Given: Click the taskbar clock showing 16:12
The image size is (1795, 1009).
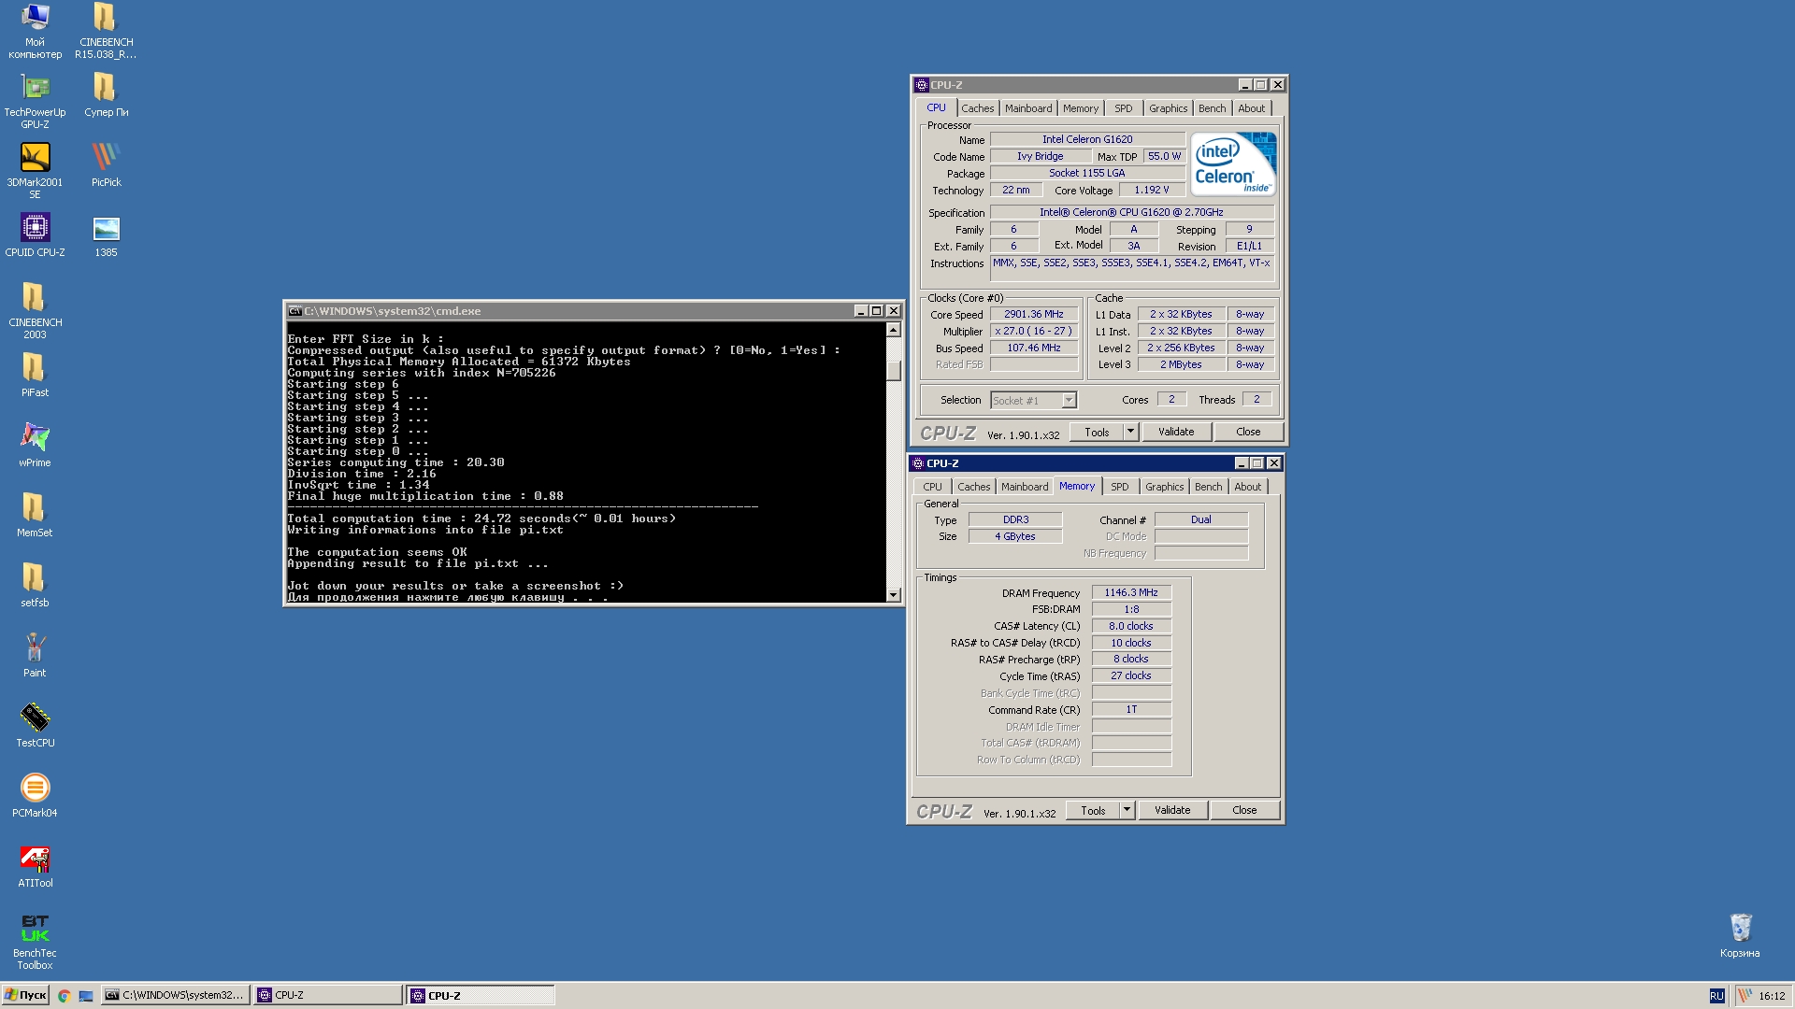Looking at the screenshot, I should point(1772,996).
